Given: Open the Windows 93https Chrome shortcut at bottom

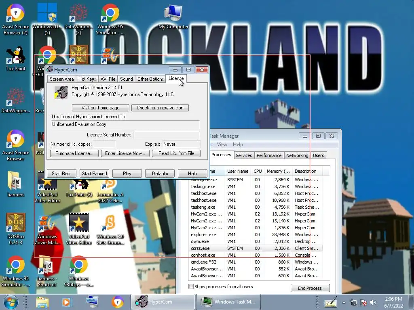Looking at the screenshot, I should tap(79, 272).
